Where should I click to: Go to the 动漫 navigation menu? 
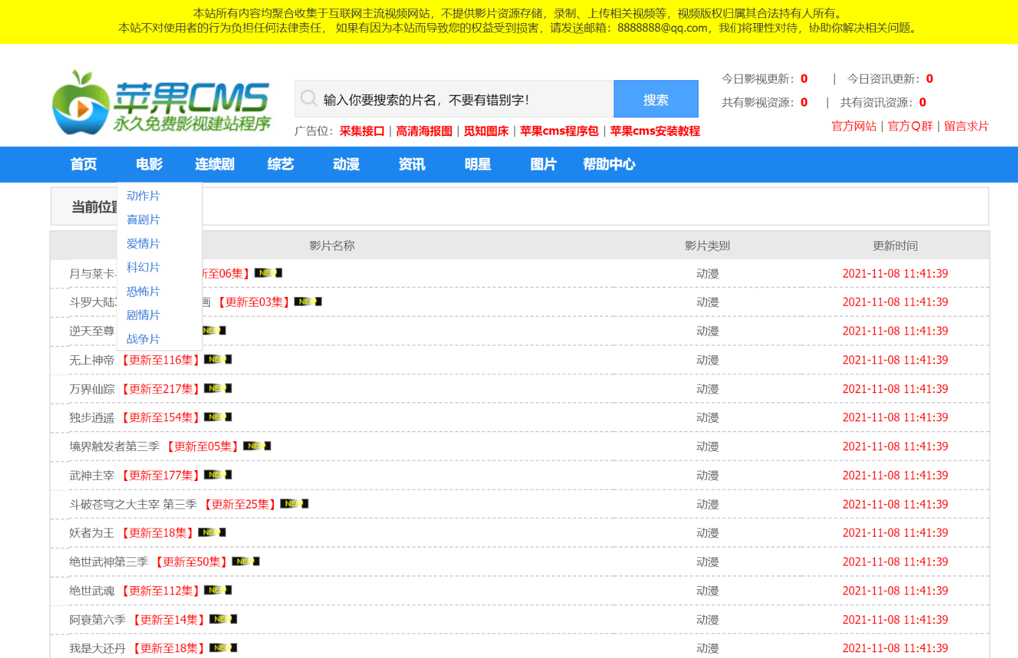[346, 165]
